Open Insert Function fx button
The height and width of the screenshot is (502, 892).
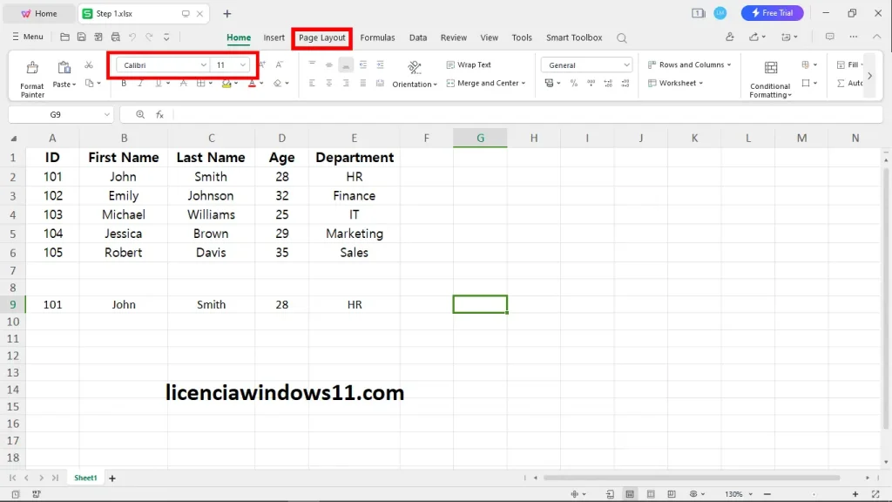(160, 114)
